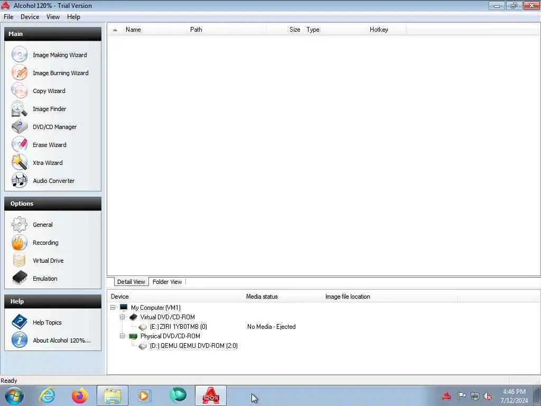This screenshot has width=541, height=406.
Task: Switch to the Detail View tab
Action: pos(131,282)
